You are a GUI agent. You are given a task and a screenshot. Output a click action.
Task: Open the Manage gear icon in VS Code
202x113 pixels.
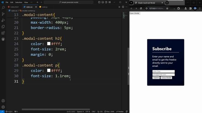click(3, 107)
